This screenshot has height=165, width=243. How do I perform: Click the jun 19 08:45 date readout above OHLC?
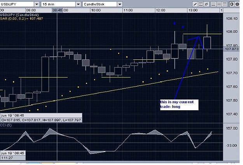[x=41, y=115]
